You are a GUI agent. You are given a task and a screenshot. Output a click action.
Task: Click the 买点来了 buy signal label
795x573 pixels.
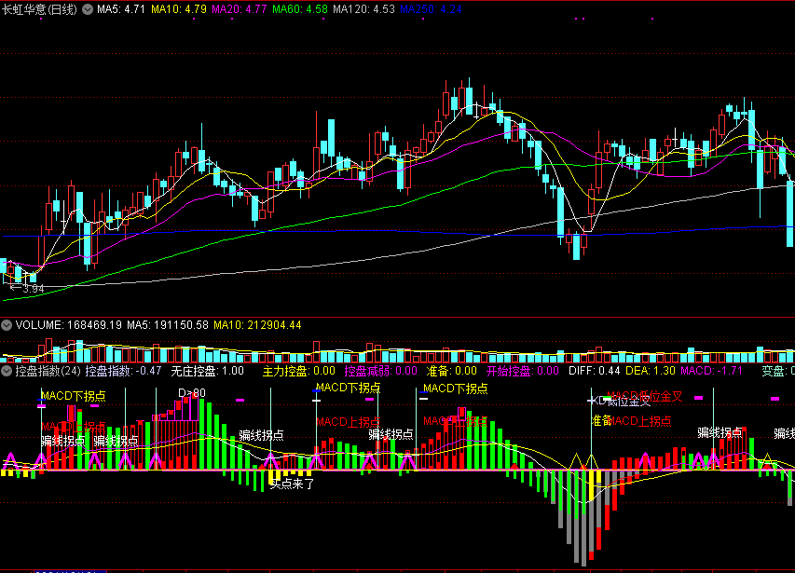pos(292,484)
